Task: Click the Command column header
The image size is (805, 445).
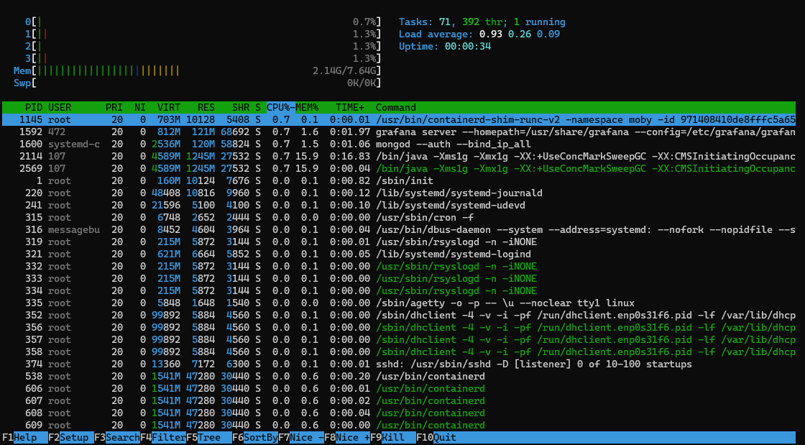Action: click(x=395, y=107)
